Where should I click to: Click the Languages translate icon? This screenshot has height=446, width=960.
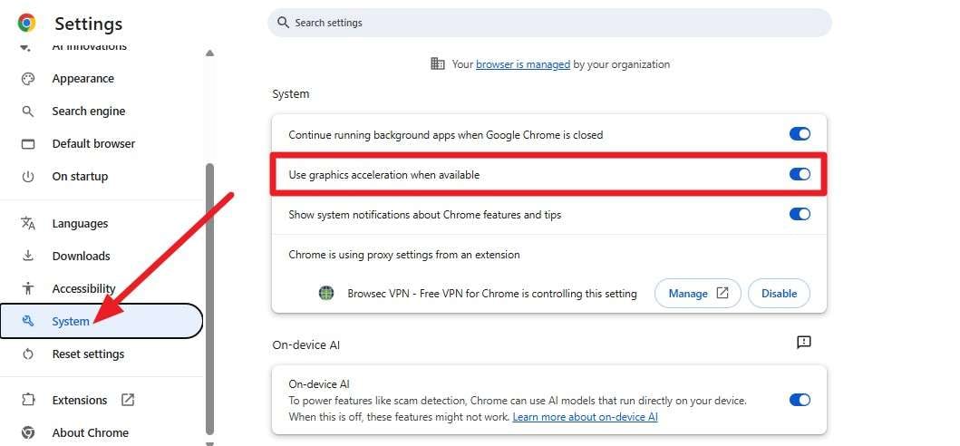[x=28, y=223]
